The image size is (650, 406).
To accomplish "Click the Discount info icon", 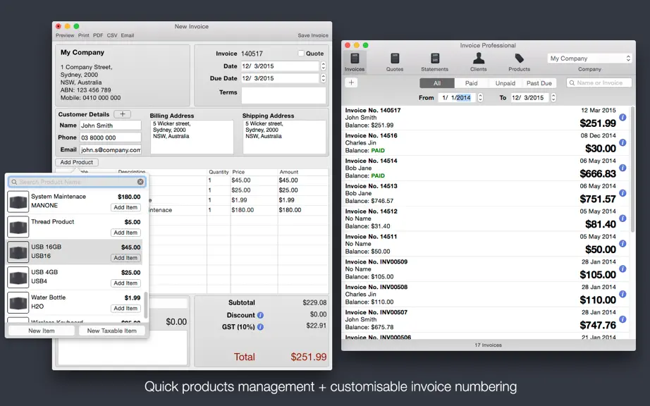I will point(260,315).
